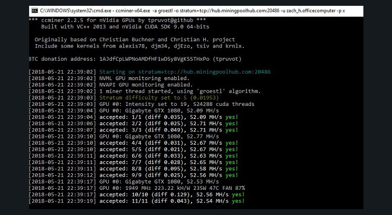This screenshot has height=215, width=392.
Task: Click the '1949 MHz 223.22 kH/W 235W' line
Action: coord(137,188)
